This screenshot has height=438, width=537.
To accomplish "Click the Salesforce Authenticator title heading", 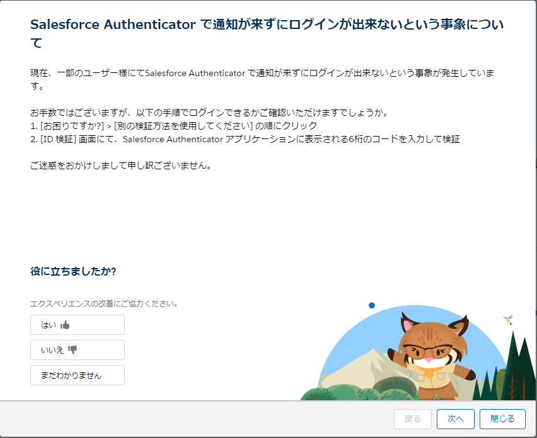I will click(267, 33).
